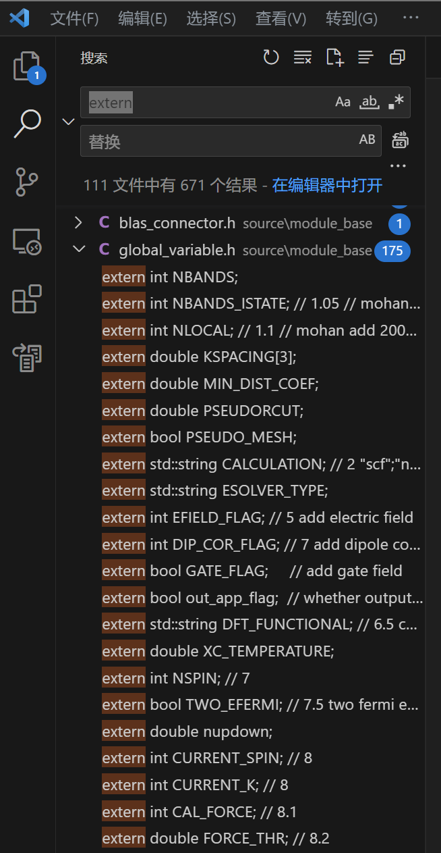Collapse all search results
The image size is (441, 853).
[397, 58]
